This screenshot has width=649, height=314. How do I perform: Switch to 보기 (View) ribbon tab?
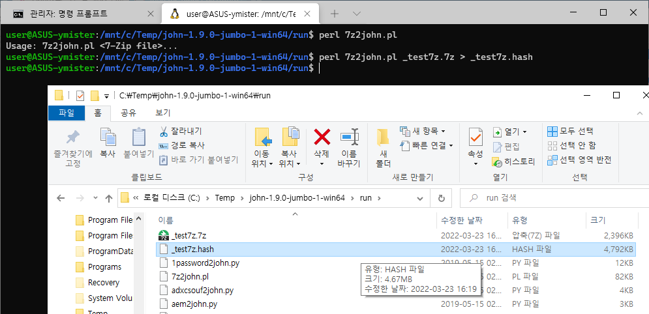[x=162, y=113]
